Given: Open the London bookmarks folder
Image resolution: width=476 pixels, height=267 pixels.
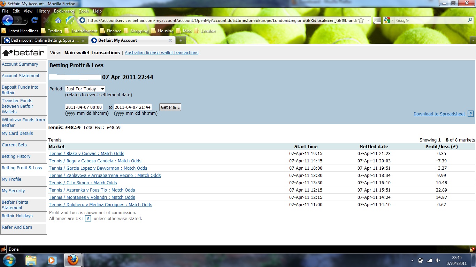Looking at the screenshot, I should click(x=205, y=31).
